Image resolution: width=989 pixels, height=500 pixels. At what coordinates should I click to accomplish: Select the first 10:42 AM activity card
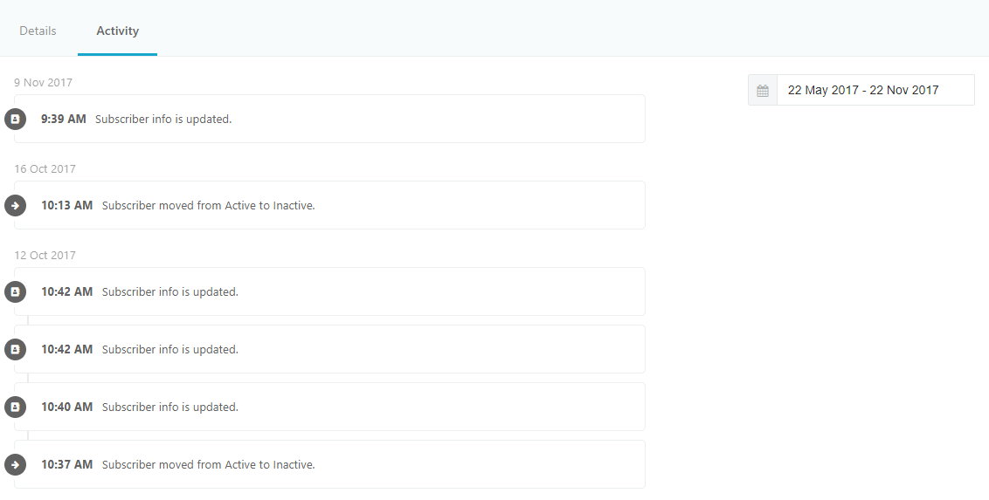point(330,291)
